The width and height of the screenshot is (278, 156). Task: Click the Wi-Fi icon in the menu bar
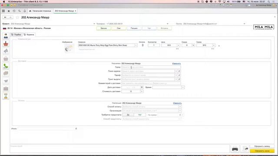(x=220, y=2)
